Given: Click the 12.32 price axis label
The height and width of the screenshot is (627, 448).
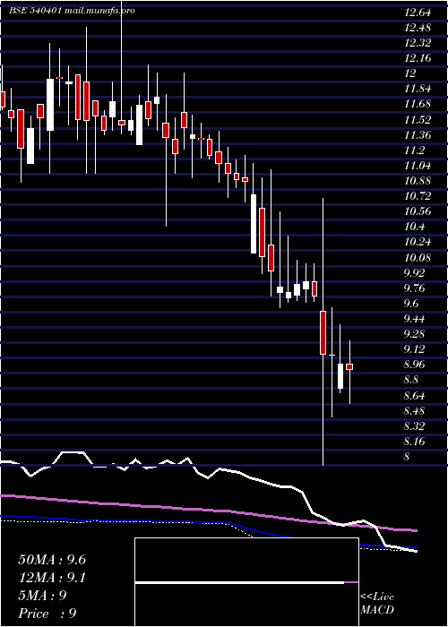Looking at the screenshot, I should [418, 43].
